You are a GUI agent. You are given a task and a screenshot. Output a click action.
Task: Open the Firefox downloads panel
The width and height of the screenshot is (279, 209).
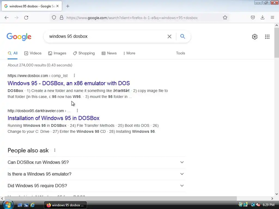(x=262, y=17)
